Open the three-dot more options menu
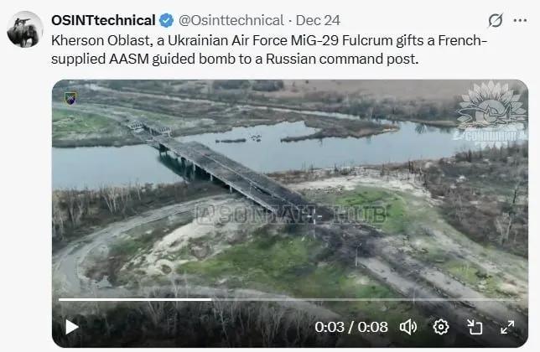Screen dimensions: 540x352 tap(520, 20)
